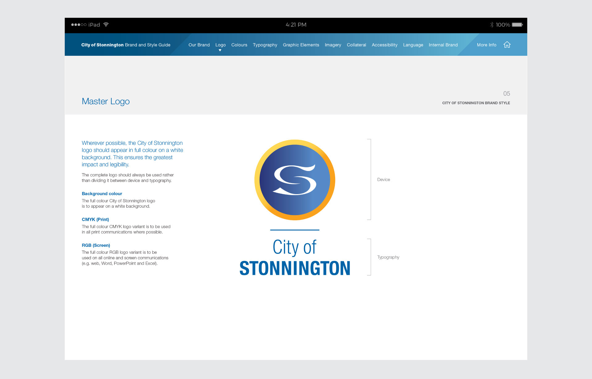Open the Typography nav item
592x379 pixels.
[x=265, y=45]
